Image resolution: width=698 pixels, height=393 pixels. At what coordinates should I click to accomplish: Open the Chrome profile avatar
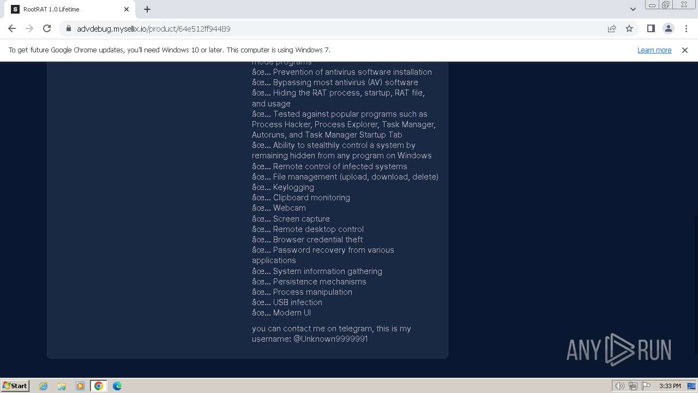tap(668, 28)
